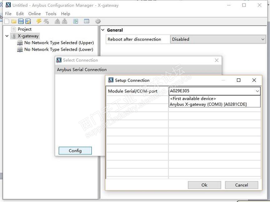
Task: Click the Upload configuration toolbar icon
Action: 57,21
